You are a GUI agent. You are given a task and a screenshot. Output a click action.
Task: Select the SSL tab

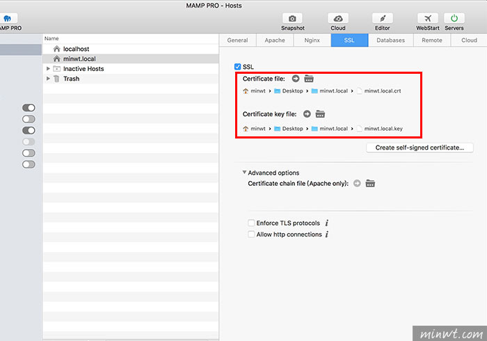pos(349,40)
